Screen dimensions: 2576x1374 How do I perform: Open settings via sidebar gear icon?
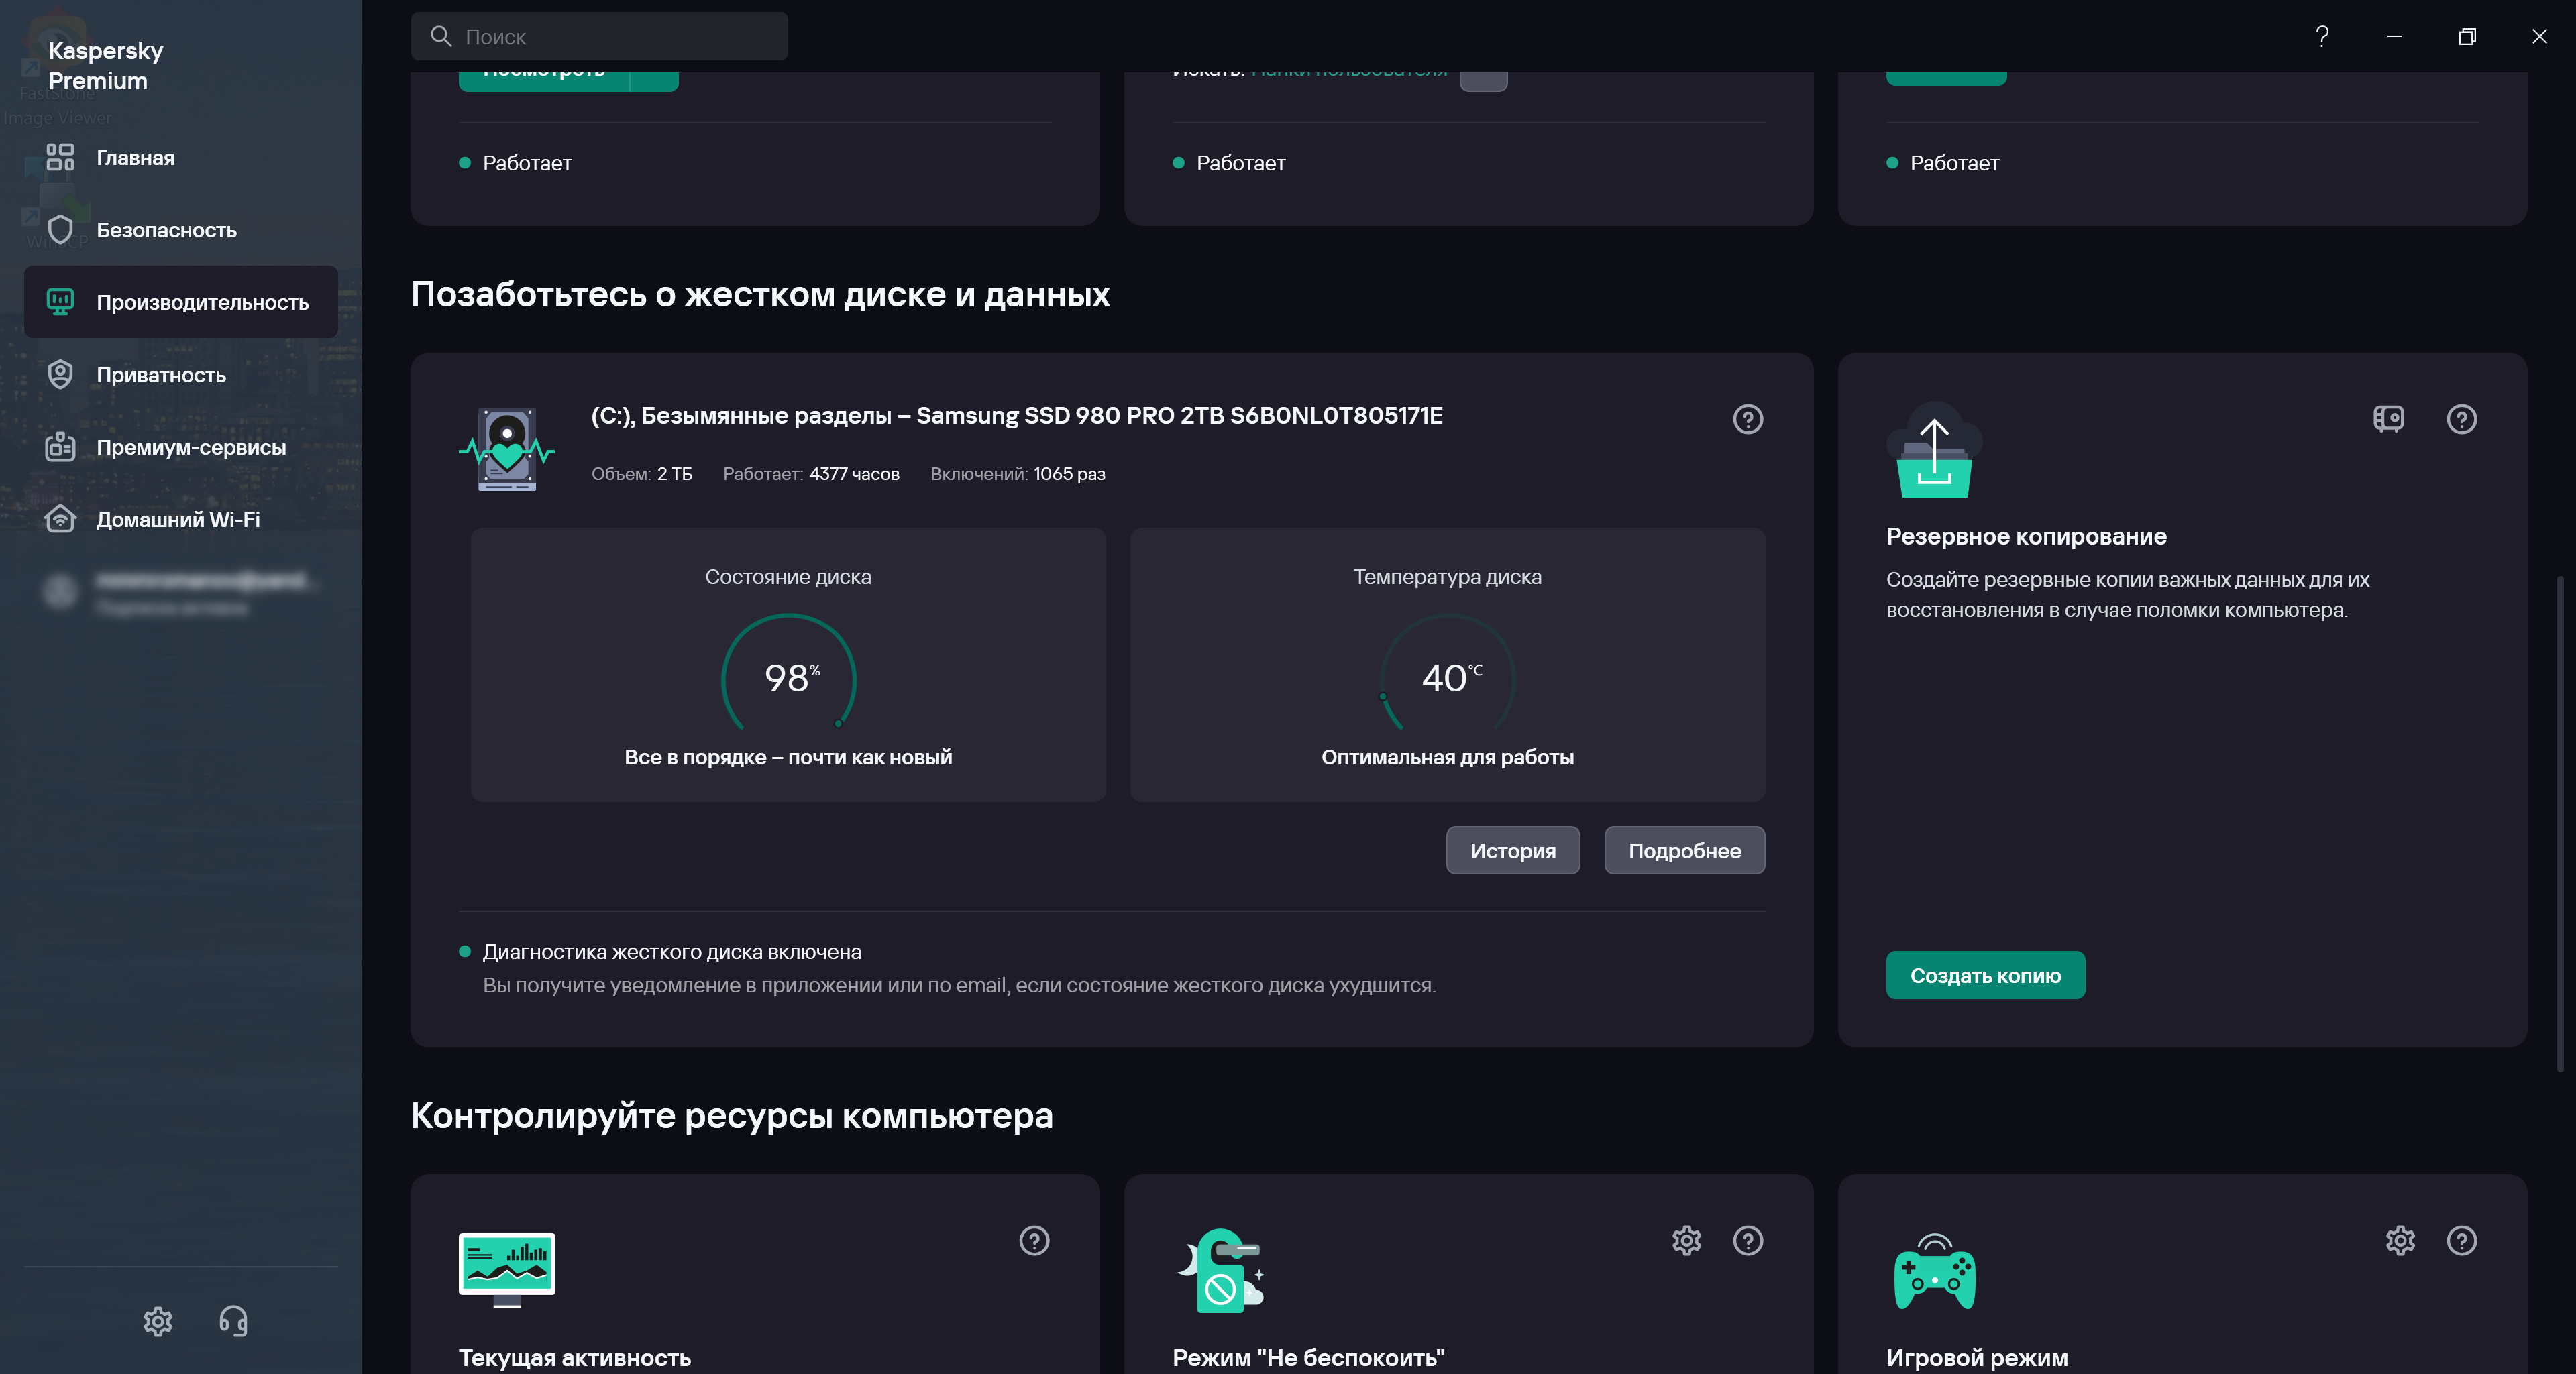(x=158, y=1321)
